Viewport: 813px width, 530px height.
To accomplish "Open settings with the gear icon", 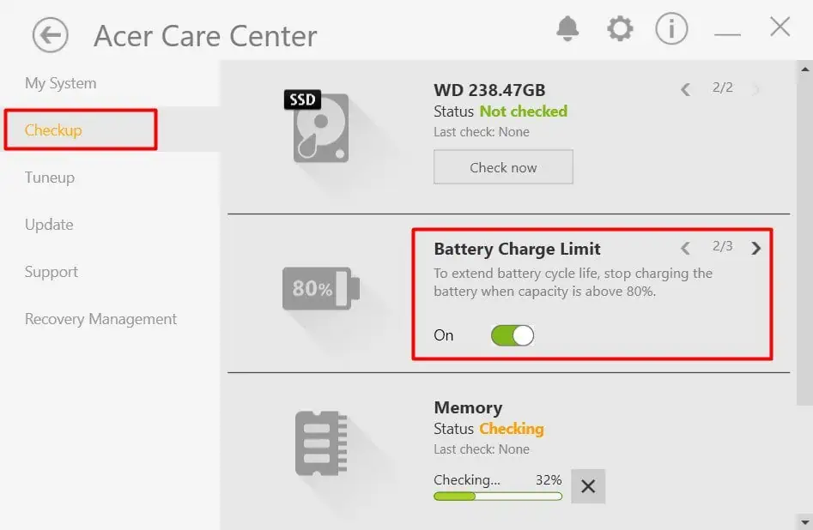I will click(619, 27).
